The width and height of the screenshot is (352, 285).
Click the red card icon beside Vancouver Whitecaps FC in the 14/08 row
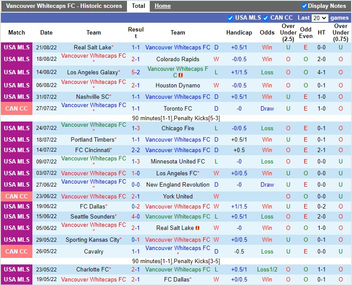click(180, 74)
